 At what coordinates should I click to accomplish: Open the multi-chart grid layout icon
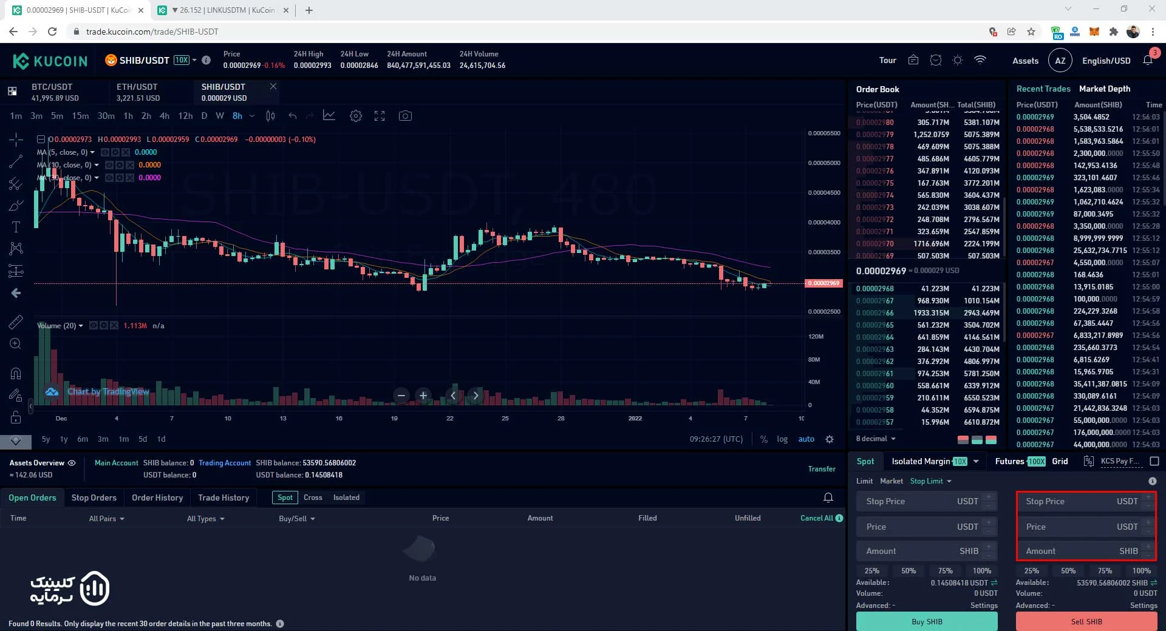click(x=12, y=92)
